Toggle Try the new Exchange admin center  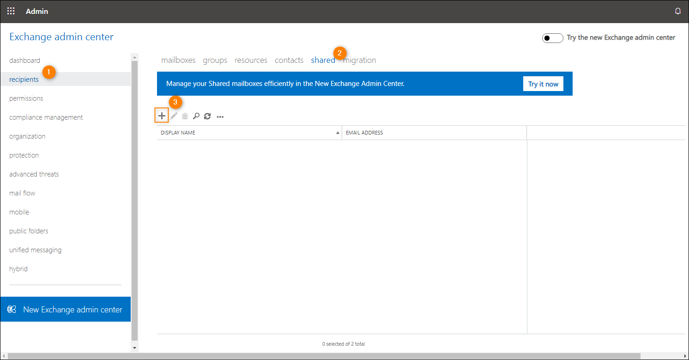tap(553, 38)
